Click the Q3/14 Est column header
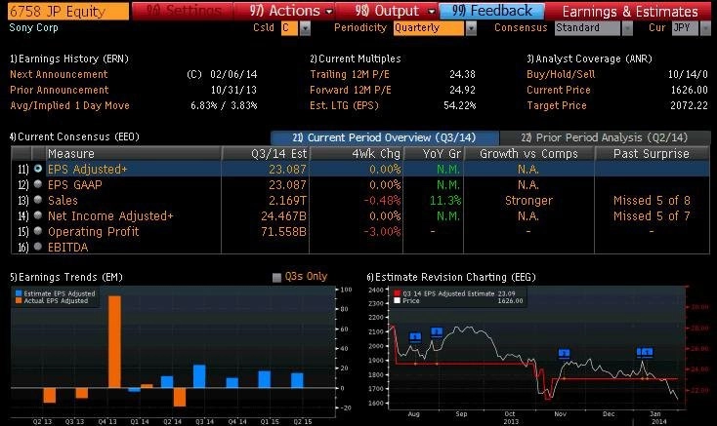The height and width of the screenshot is (426, 717). click(x=266, y=154)
